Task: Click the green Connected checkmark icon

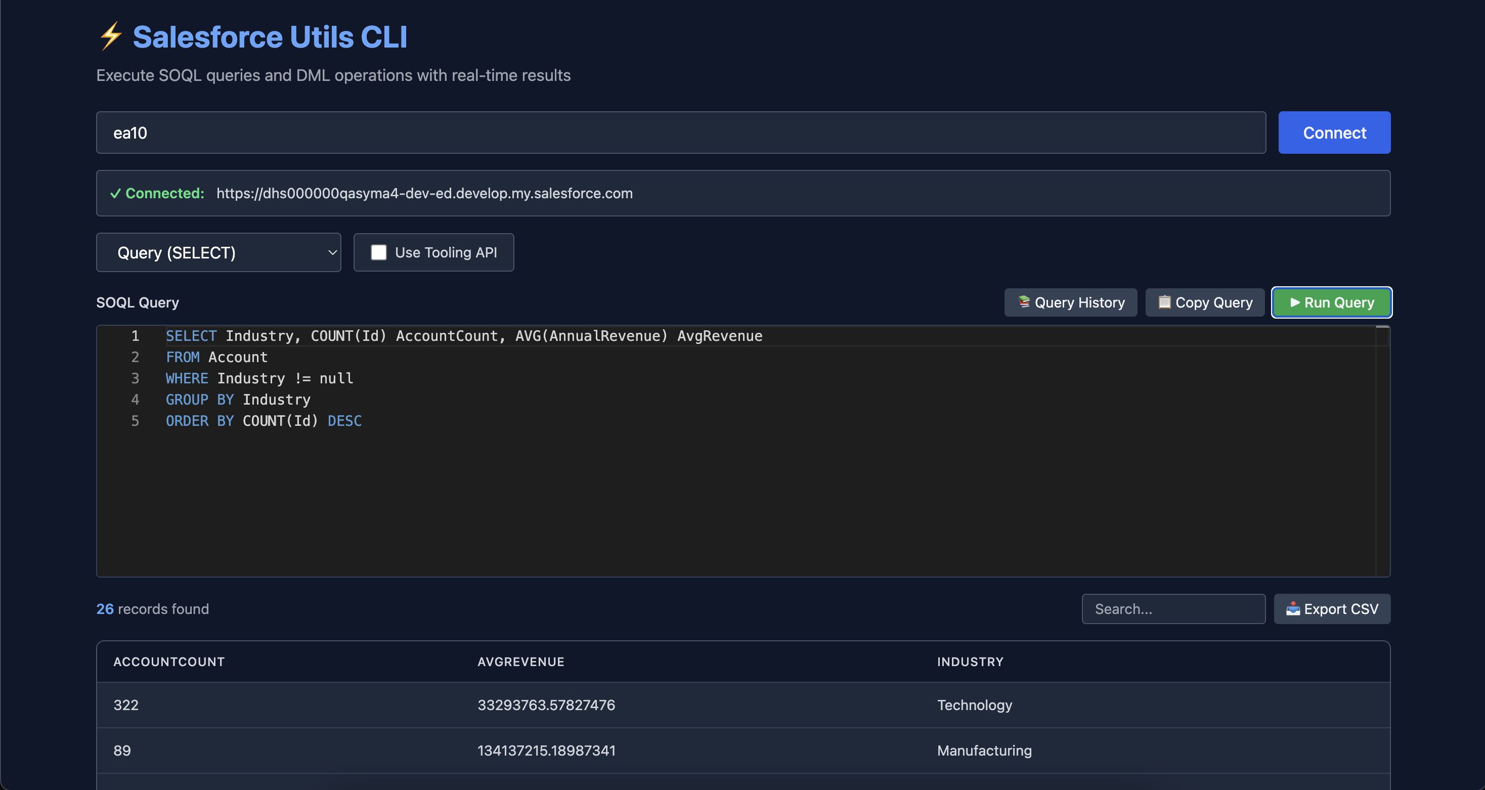Action: 115,194
